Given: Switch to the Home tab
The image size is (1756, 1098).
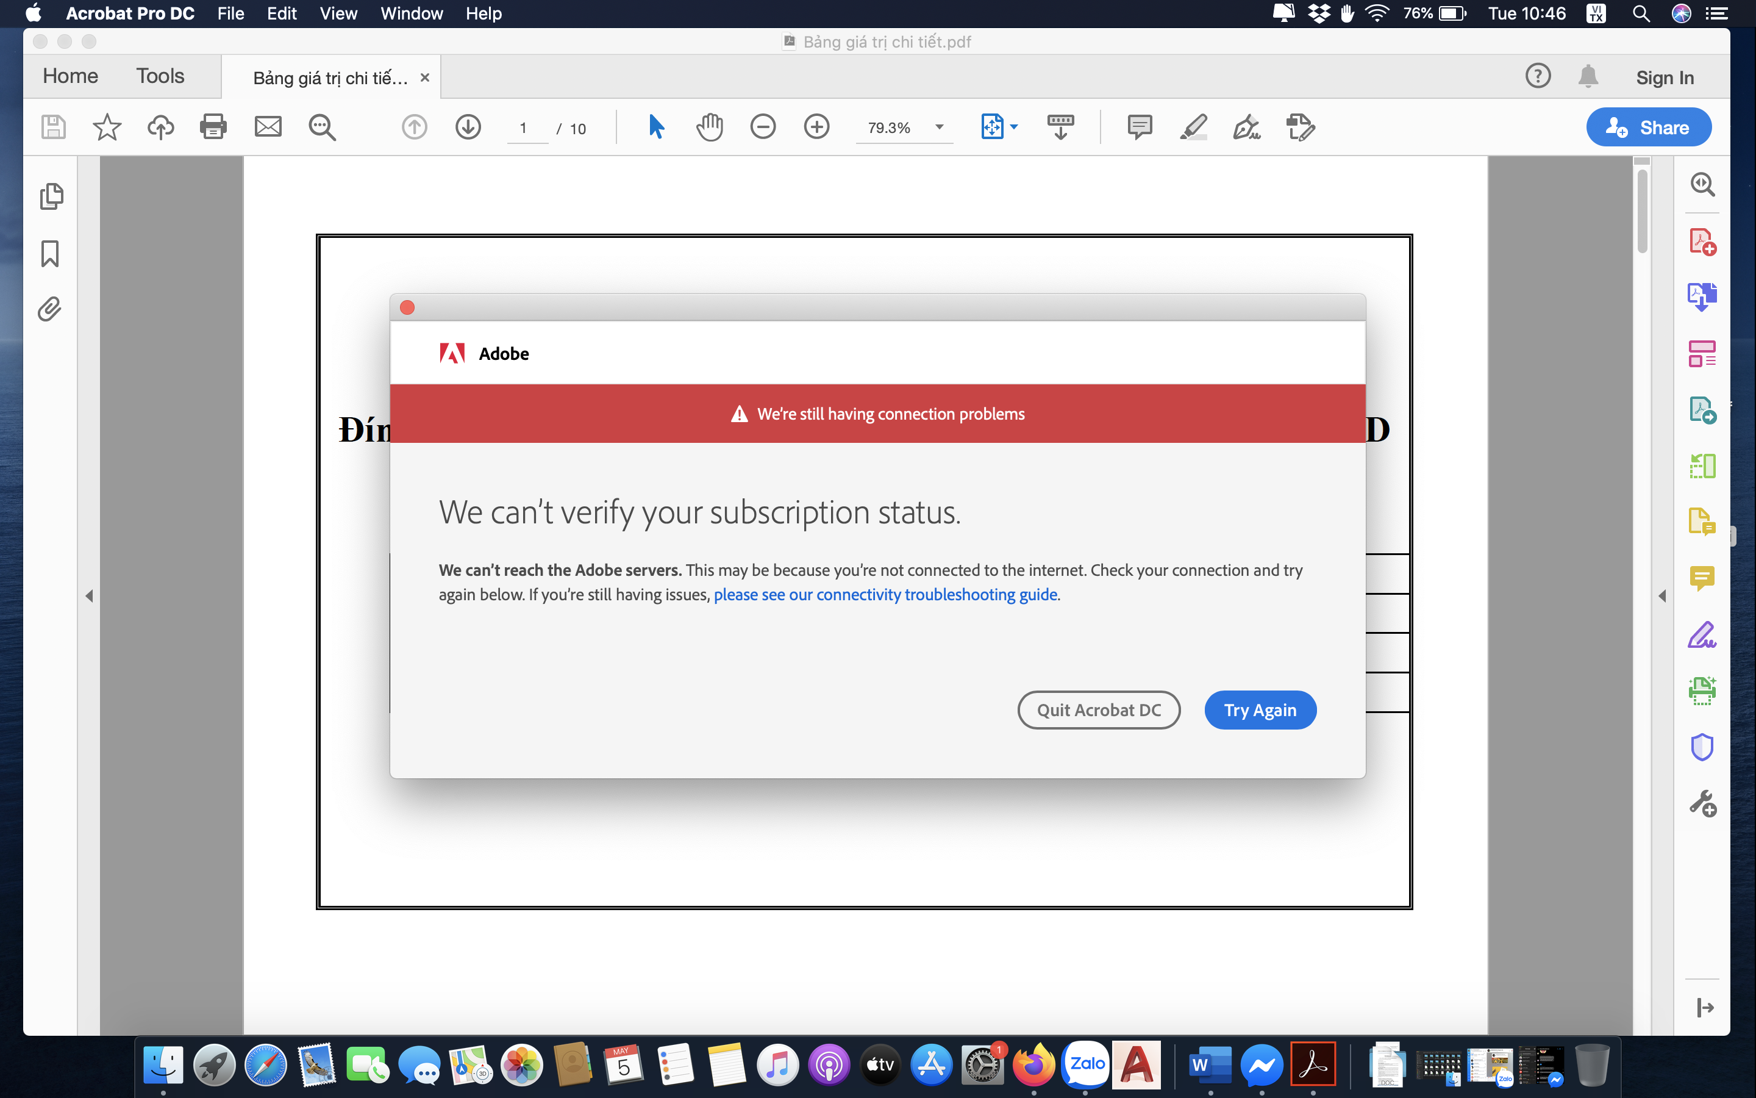Looking at the screenshot, I should [70, 76].
